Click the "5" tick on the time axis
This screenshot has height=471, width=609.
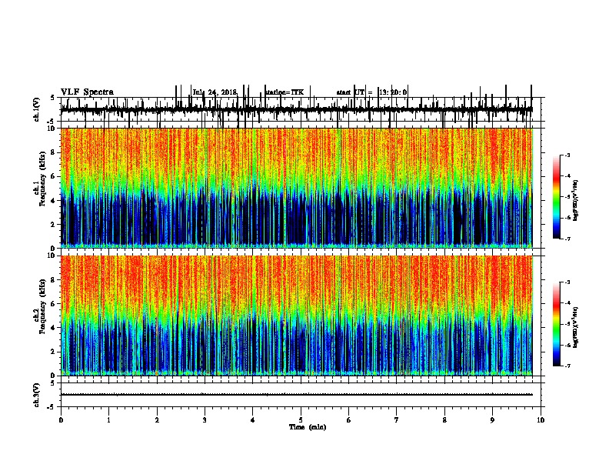pyautogui.click(x=301, y=420)
